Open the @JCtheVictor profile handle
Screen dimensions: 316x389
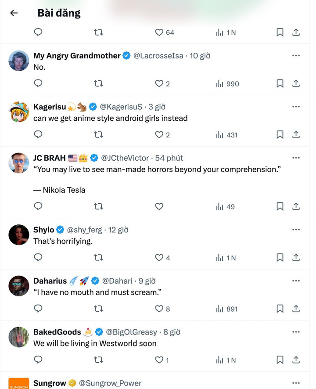125,158
